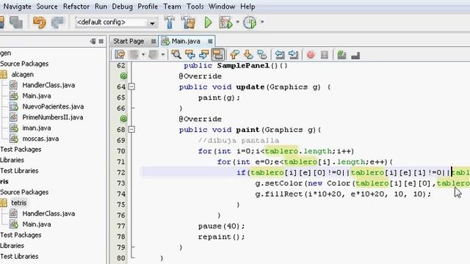Open the Refactor menu
The image size is (470, 264).
point(76,7)
